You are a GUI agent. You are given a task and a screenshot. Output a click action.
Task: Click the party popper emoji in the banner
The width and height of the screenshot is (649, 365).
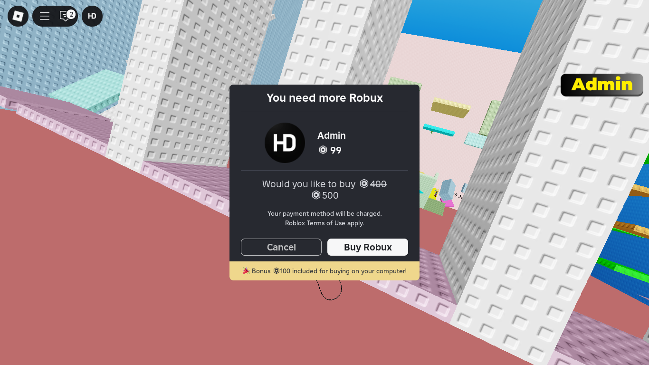click(246, 271)
